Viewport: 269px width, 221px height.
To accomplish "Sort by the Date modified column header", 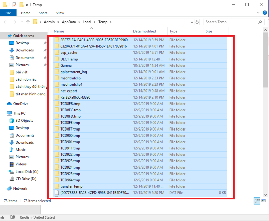I will pos(149,31).
